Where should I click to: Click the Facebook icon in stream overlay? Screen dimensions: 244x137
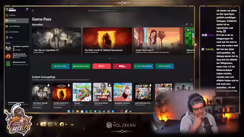pyautogui.click(x=62, y=124)
